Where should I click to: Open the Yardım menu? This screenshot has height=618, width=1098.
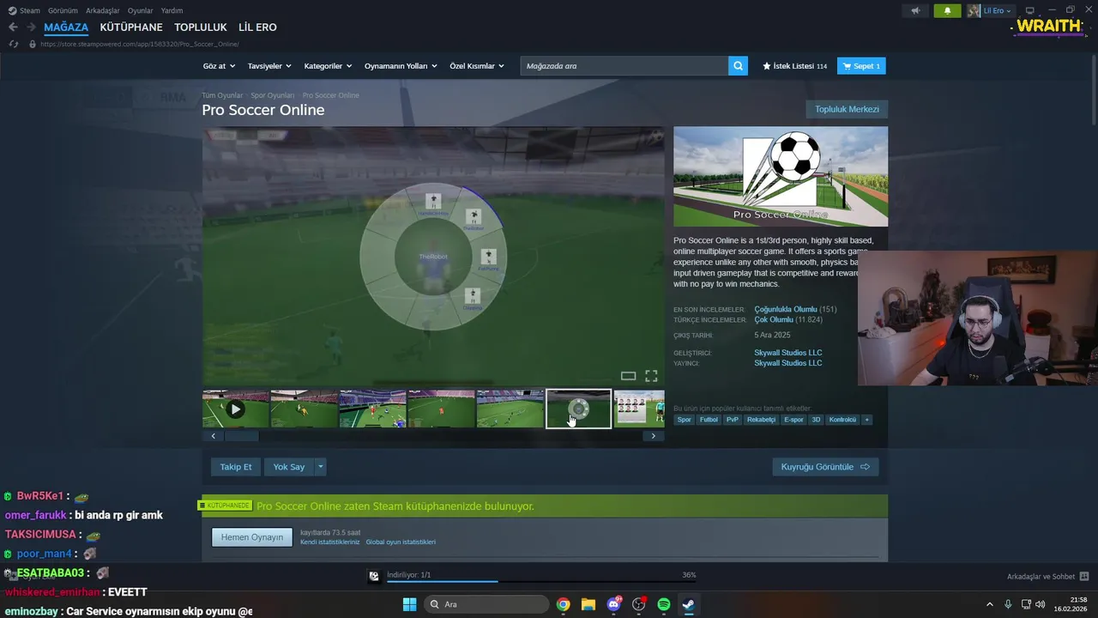pyautogui.click(x=172, y=10)
